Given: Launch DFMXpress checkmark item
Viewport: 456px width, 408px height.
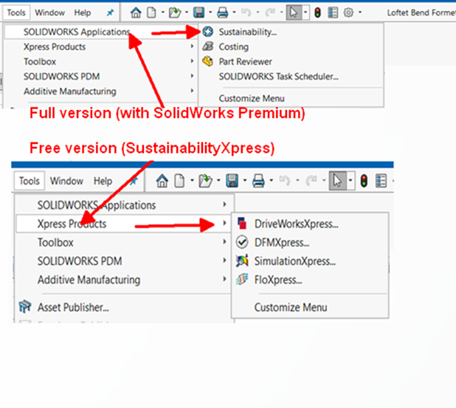Looking at the screenshot, I should [281, 242].
